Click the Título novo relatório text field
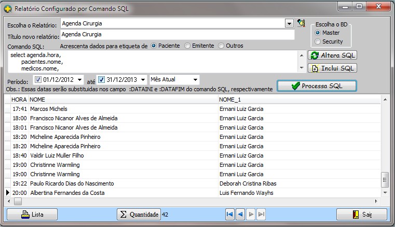 pos(176,35)
